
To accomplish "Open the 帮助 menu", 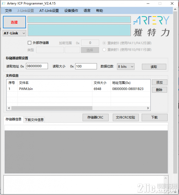I will 99,11.
